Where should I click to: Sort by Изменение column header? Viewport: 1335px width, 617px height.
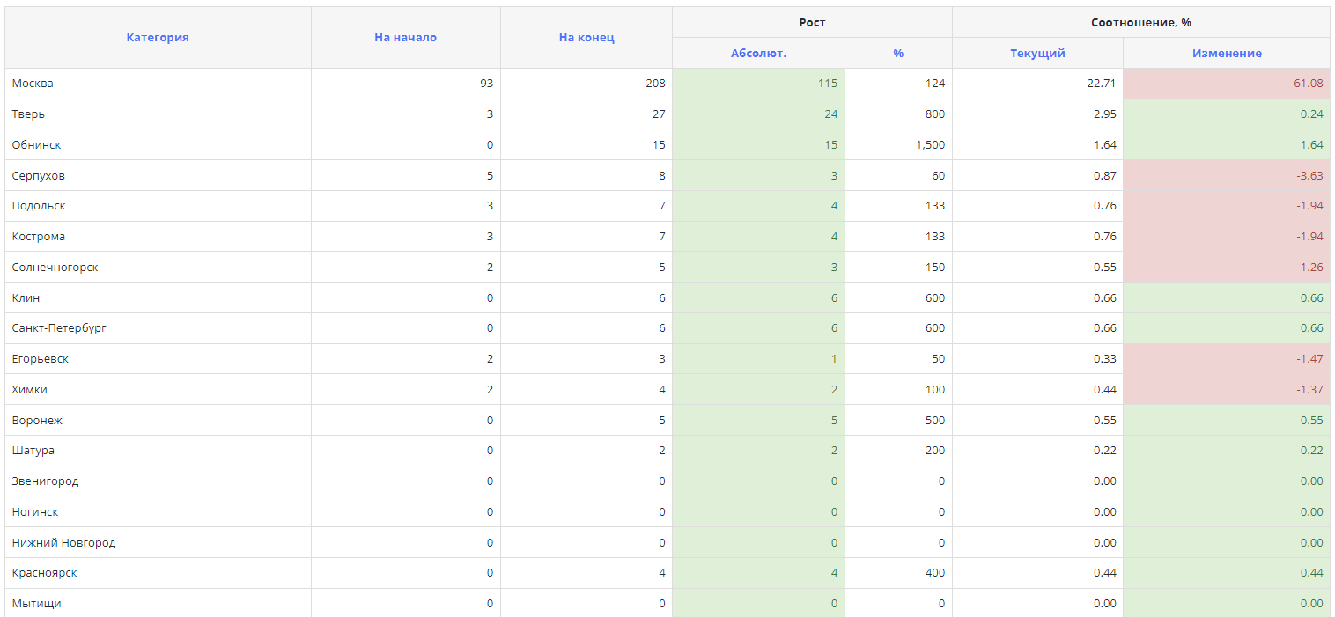coord(1227,54)
